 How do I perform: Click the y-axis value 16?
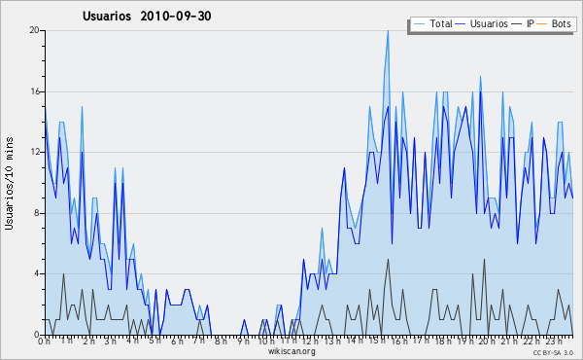(x=35, y=91)
